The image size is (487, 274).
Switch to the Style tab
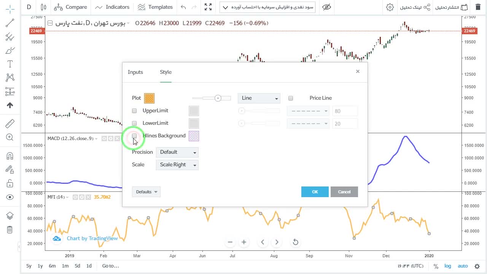point(166,72)
